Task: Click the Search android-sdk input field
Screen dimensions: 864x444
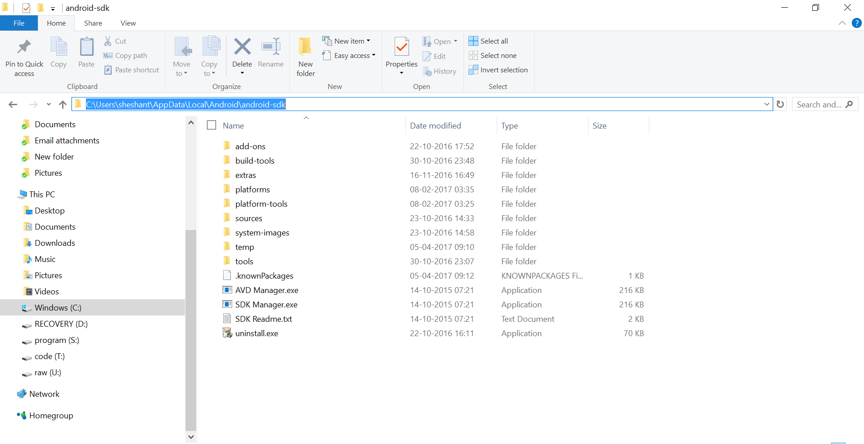Action: click(820, 104)
